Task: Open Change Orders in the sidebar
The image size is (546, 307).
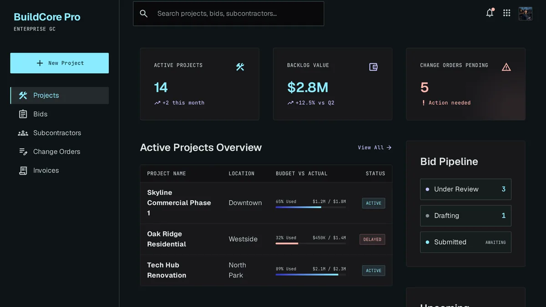Action: point(60,151)
